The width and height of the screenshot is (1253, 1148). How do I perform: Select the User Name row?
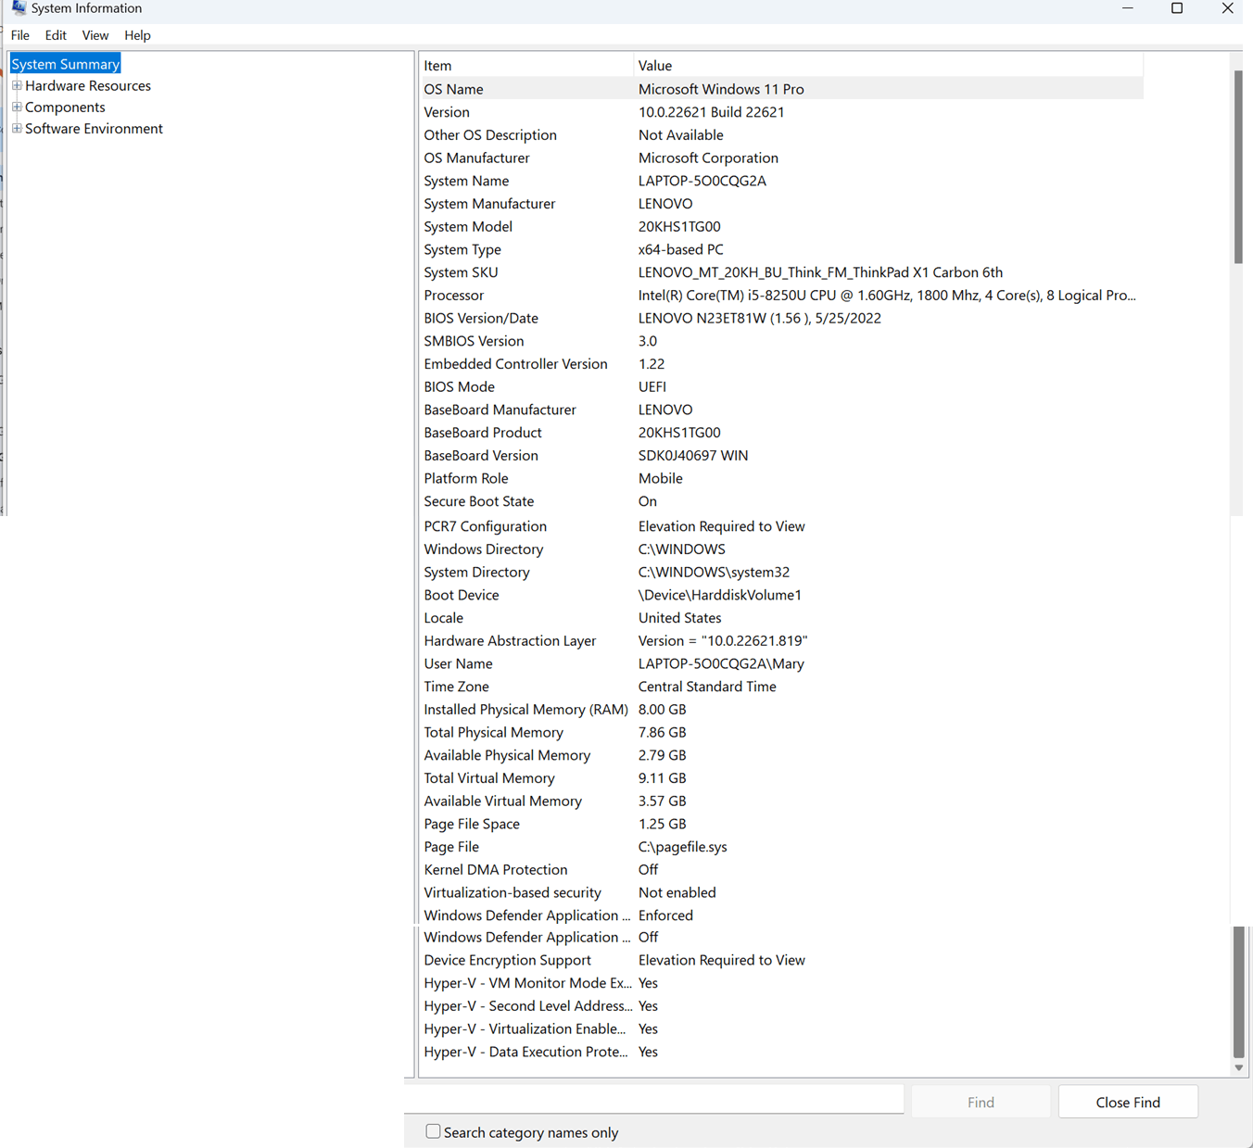pyautogui.click(x=781, y=663)
